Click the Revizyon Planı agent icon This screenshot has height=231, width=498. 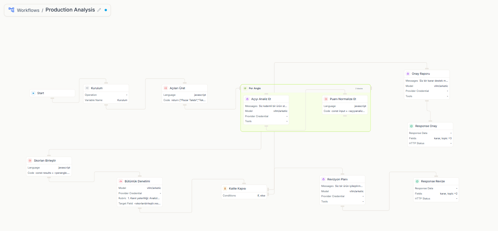[x=323, y=179]
